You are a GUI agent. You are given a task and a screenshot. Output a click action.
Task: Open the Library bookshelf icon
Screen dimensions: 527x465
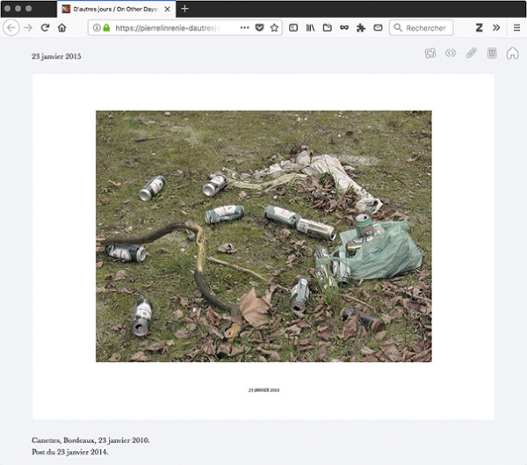tap(310, 28)
